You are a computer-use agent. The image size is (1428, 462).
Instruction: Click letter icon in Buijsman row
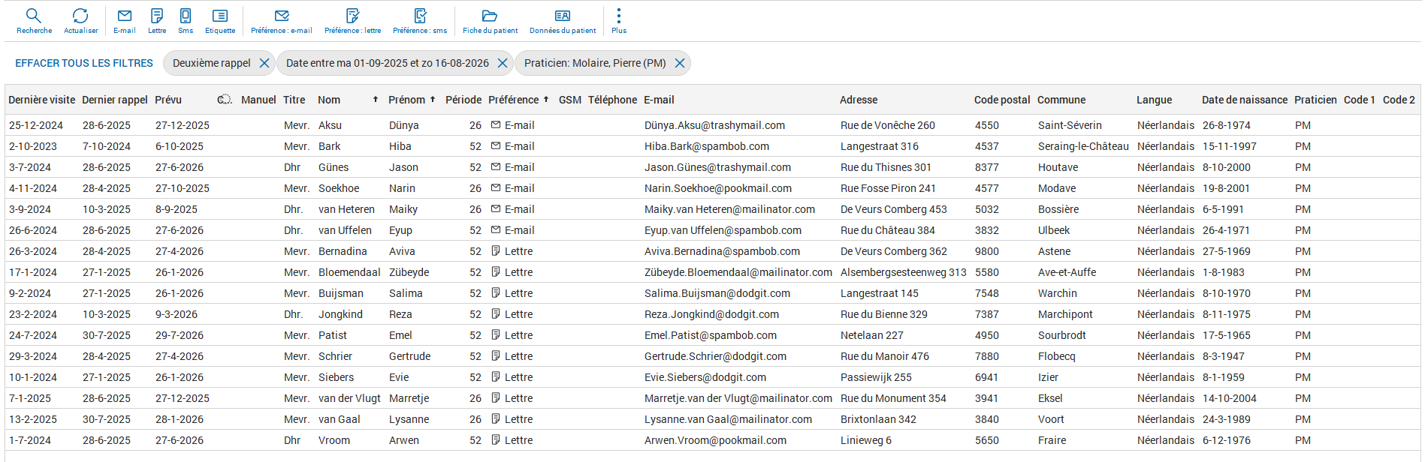click(496, 293)
